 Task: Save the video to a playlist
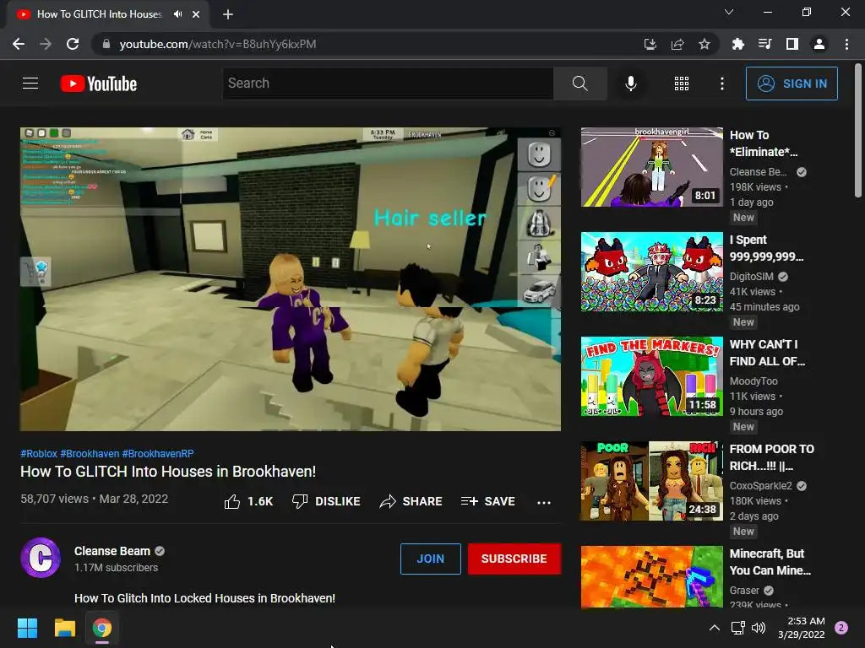click(488, 501)
